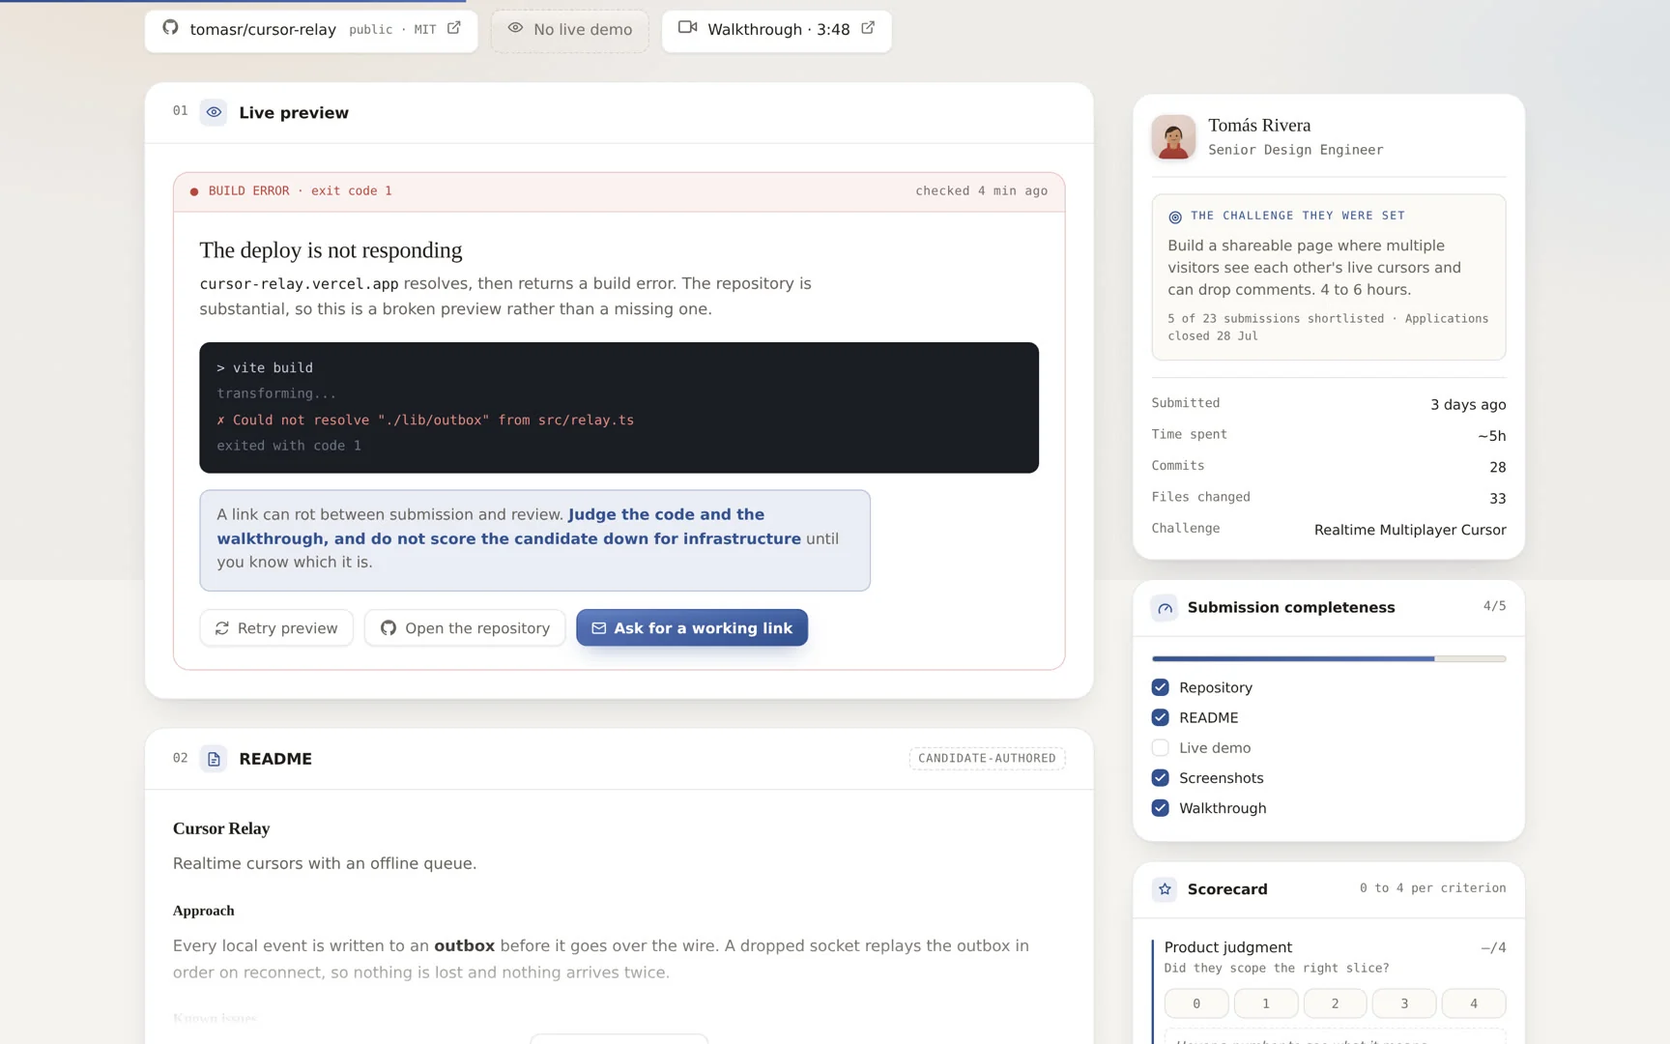The width and height of the screenshot is (1670, 1044).
Task: Click the vite build terminal output block
Action: [619, 408]
